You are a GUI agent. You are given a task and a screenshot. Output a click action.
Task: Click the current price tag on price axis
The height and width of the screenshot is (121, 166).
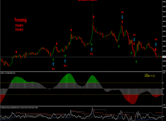[164, 57]
